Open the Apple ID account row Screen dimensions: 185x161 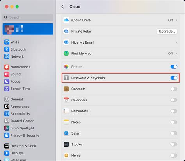(x=28, y=29)
